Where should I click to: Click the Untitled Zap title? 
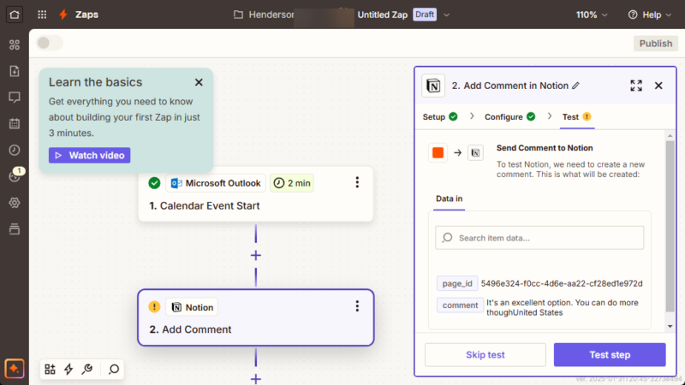(x=382, y=15)
